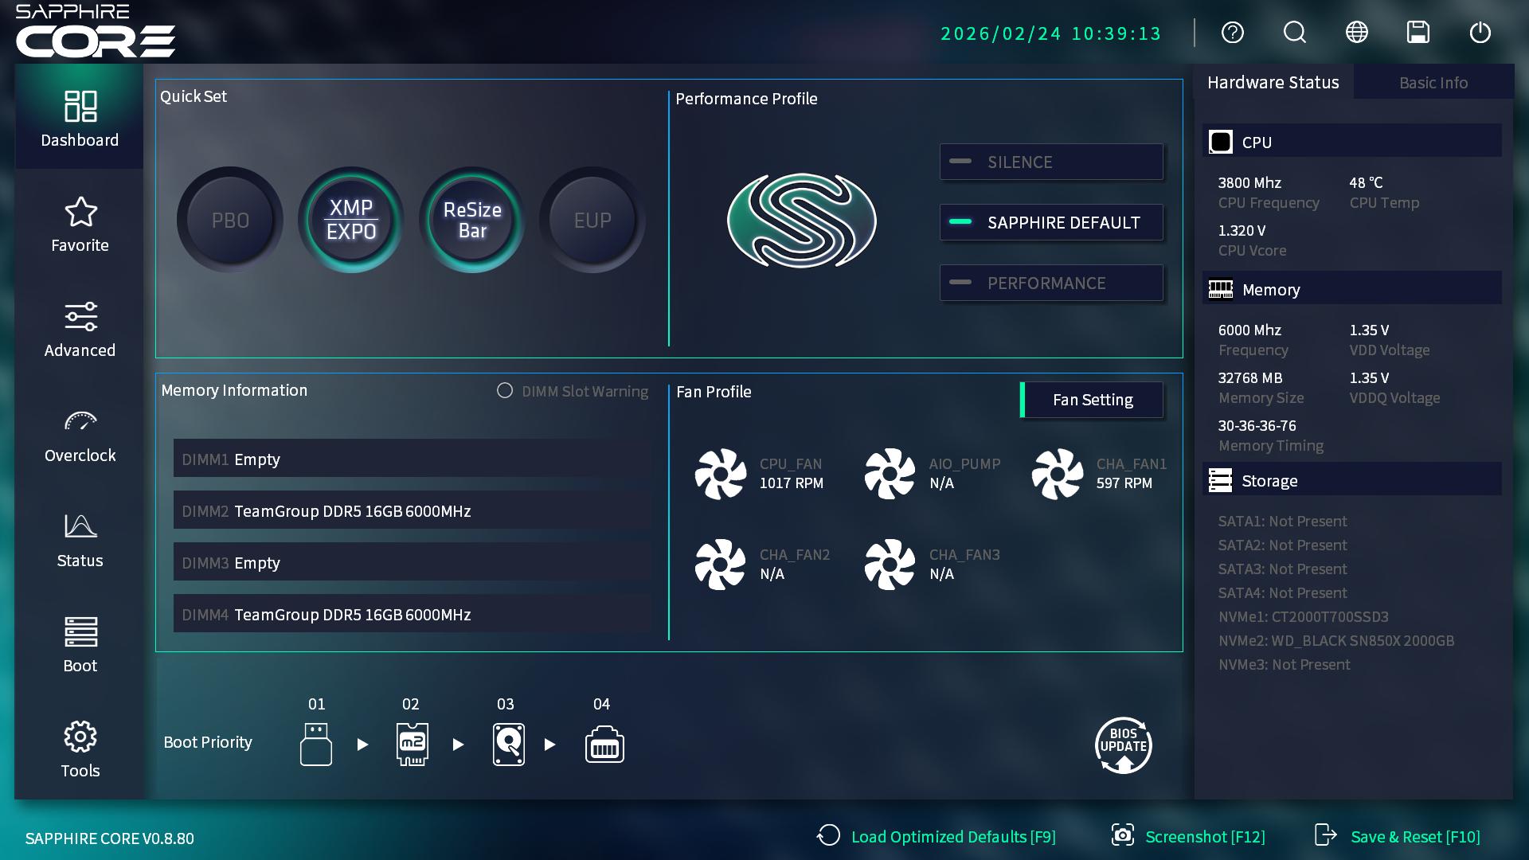The image size is (1529, 860).
Task: Open the help question mark icon
Action: [x=1232, y=33]
